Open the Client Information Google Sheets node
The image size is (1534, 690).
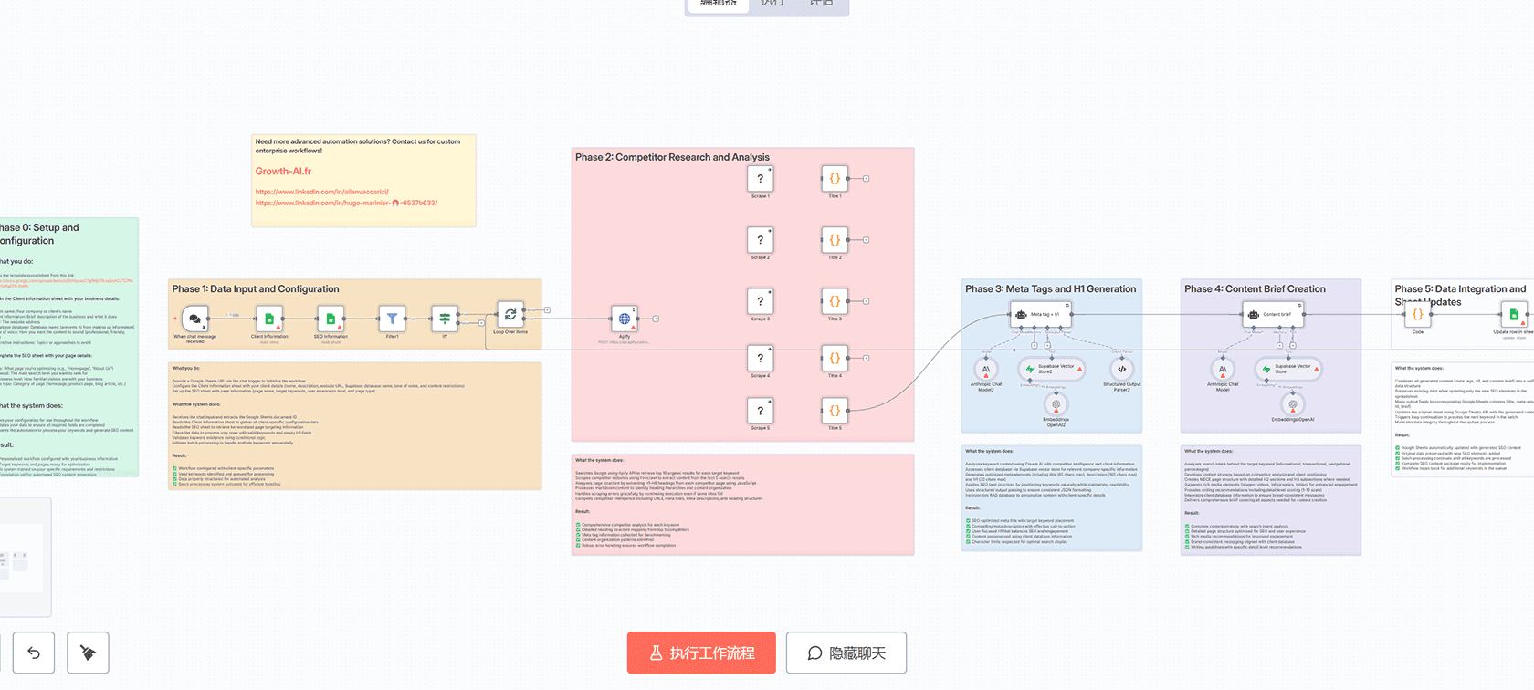tap(269, 319)
